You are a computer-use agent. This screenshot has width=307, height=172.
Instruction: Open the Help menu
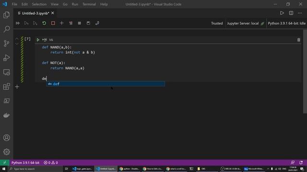(x=104, y=4)
